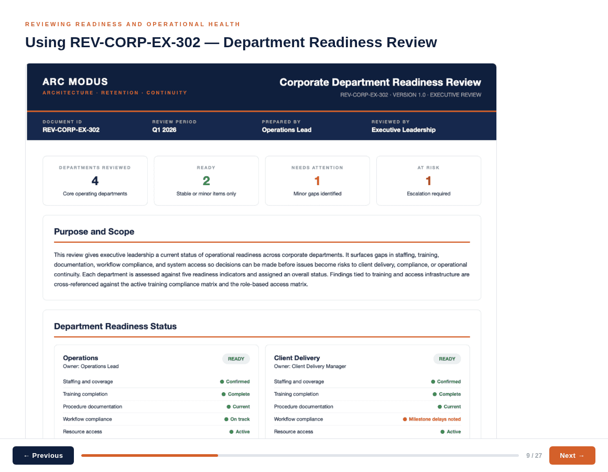Select the Departments Reviewed summary card
Viewport: 608px width, 472px height.
pyautogui.click(x=95, y=181)
